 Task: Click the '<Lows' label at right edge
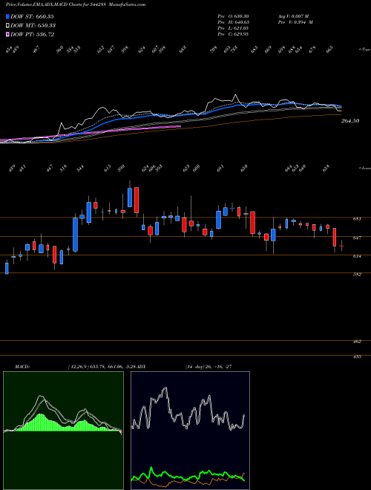tap(364, 169)
